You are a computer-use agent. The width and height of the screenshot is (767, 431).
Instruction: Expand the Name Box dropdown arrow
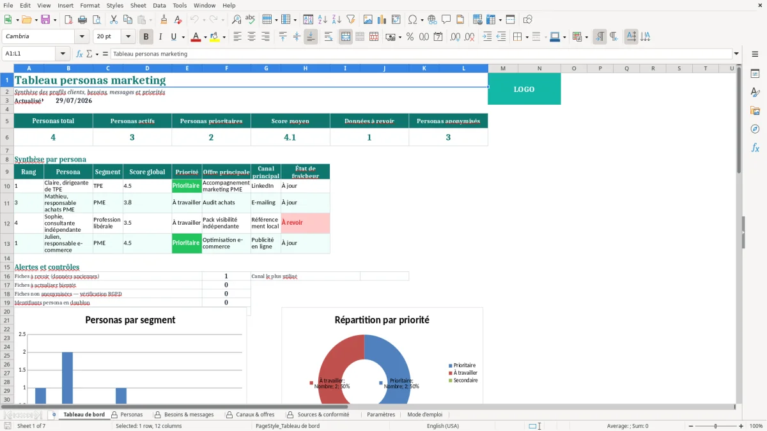(x=63, y=54)
